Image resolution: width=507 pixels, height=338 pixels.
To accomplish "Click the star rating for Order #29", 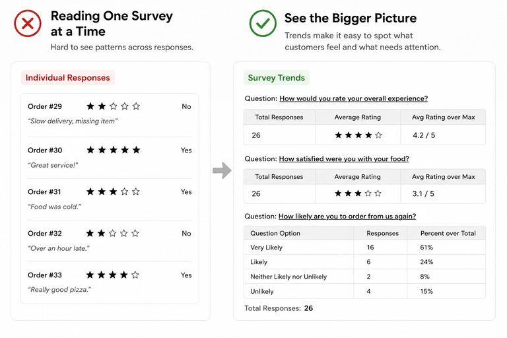I will click(113, 106).
